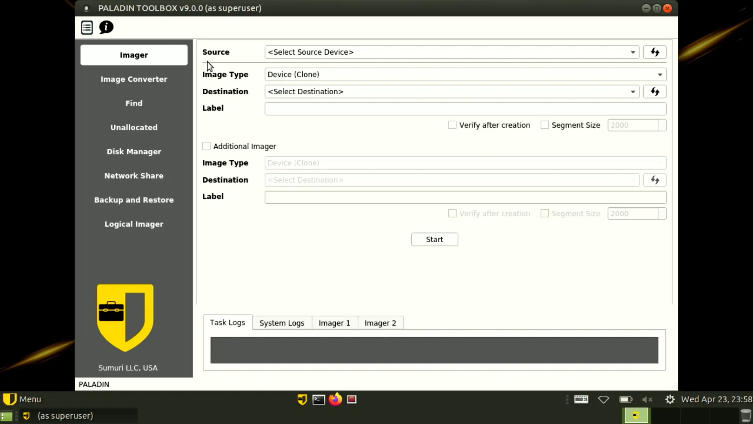Open the task list icon in toolbar
This screenshot has width=753, height=424.
pos(87,28)
